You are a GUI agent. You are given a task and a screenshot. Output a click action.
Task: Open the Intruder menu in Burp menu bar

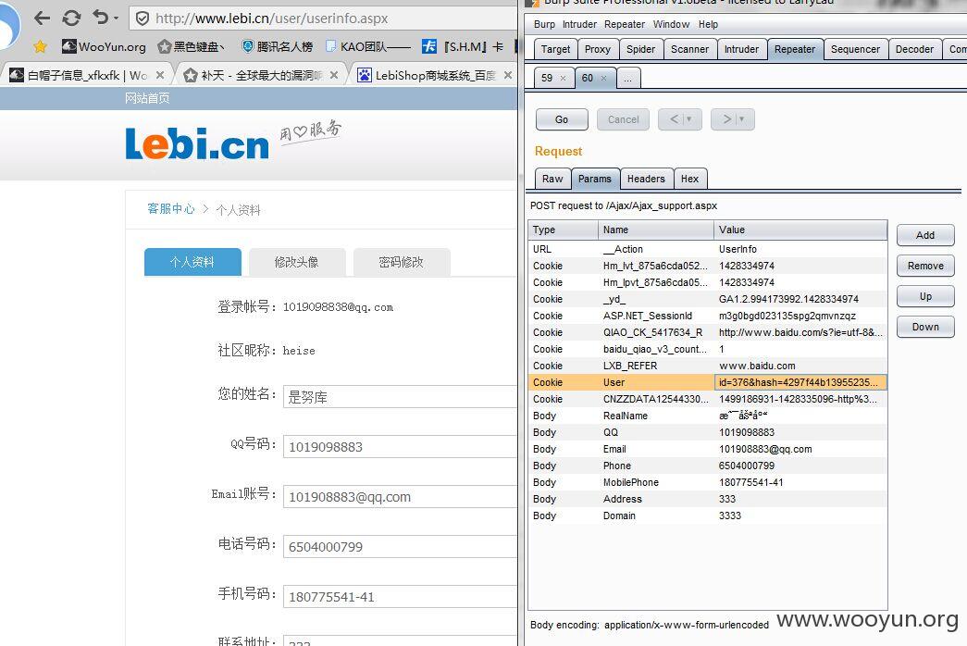(x=579, y=24)
